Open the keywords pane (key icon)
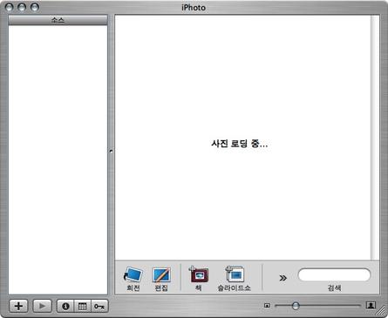 (x=99, y=306)
